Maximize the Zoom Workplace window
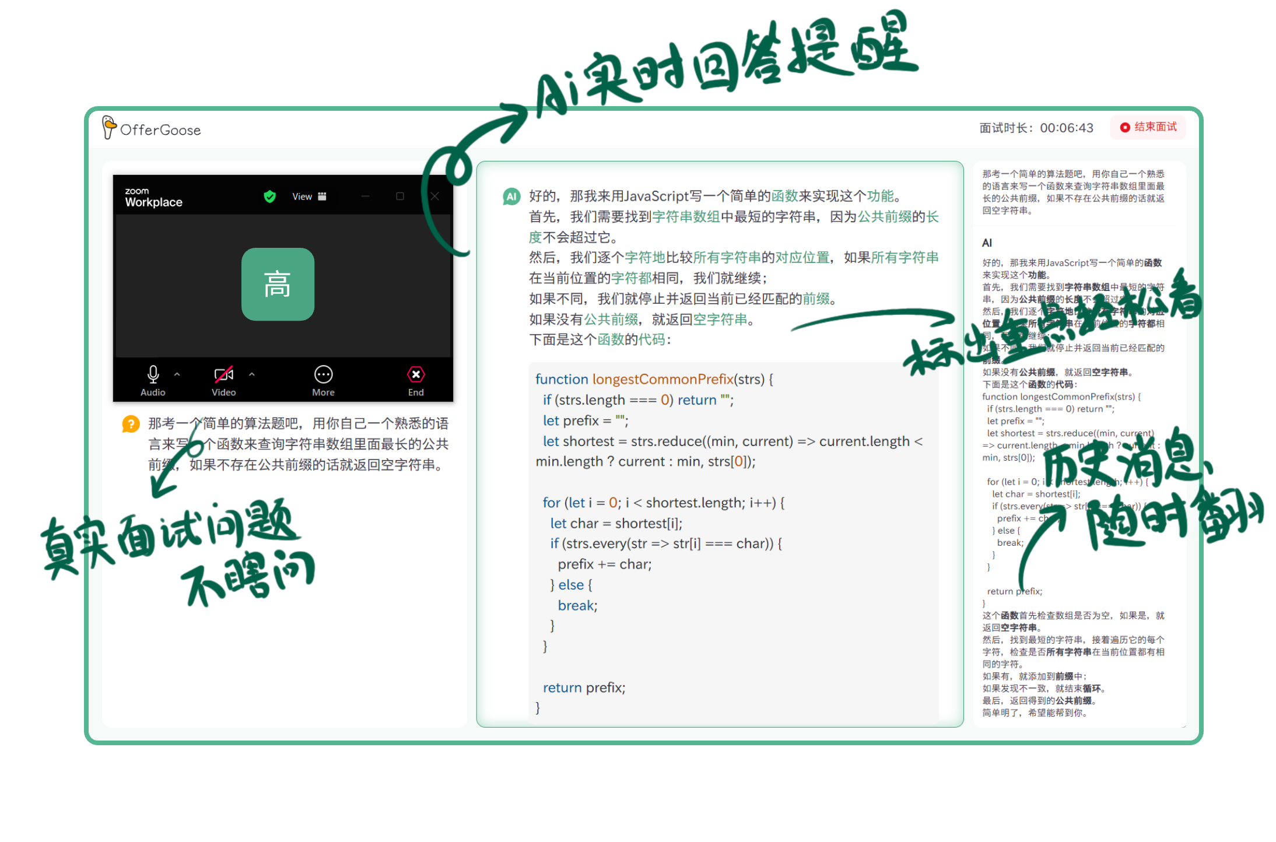1276x842 pixels. point(400,197)
